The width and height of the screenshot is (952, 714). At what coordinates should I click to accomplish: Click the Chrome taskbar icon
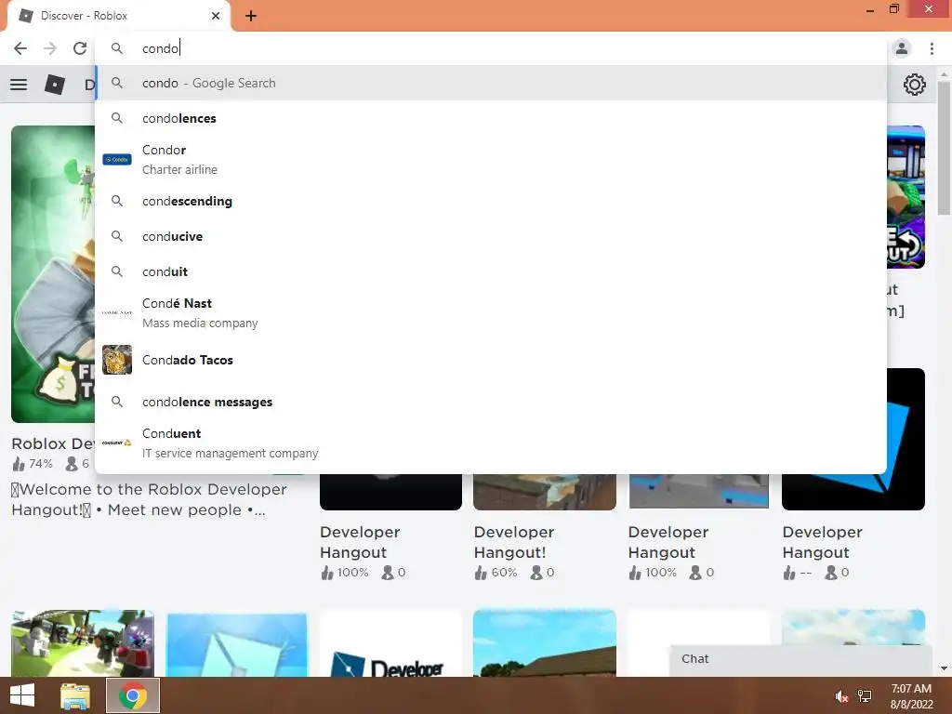pos(133,695)
